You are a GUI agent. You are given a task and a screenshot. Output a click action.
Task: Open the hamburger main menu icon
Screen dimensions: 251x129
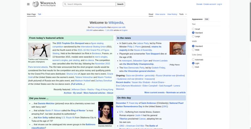point(28,4)
